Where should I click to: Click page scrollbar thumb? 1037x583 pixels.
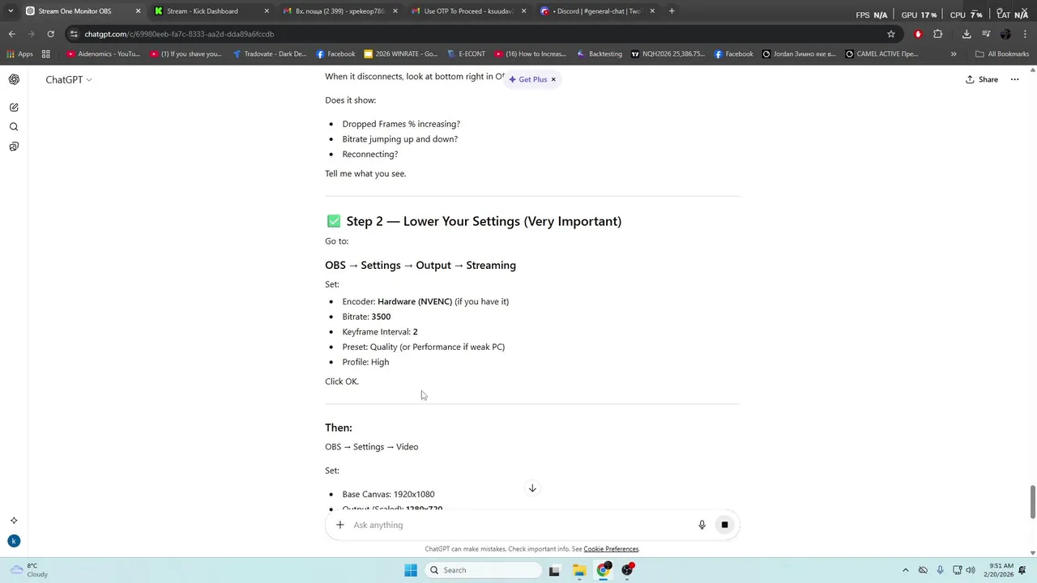coord(1032,502)
